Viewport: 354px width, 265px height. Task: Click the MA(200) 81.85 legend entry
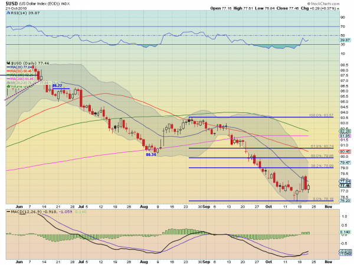20,79
